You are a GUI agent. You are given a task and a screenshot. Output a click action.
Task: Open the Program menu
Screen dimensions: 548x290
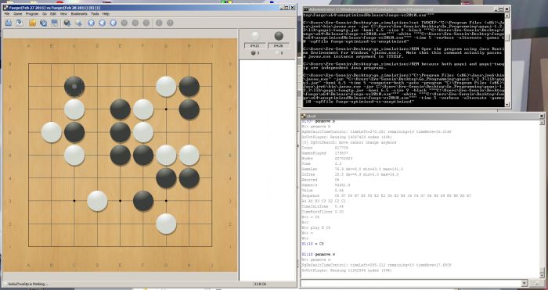pyautogui.click(x=32, y=14)
